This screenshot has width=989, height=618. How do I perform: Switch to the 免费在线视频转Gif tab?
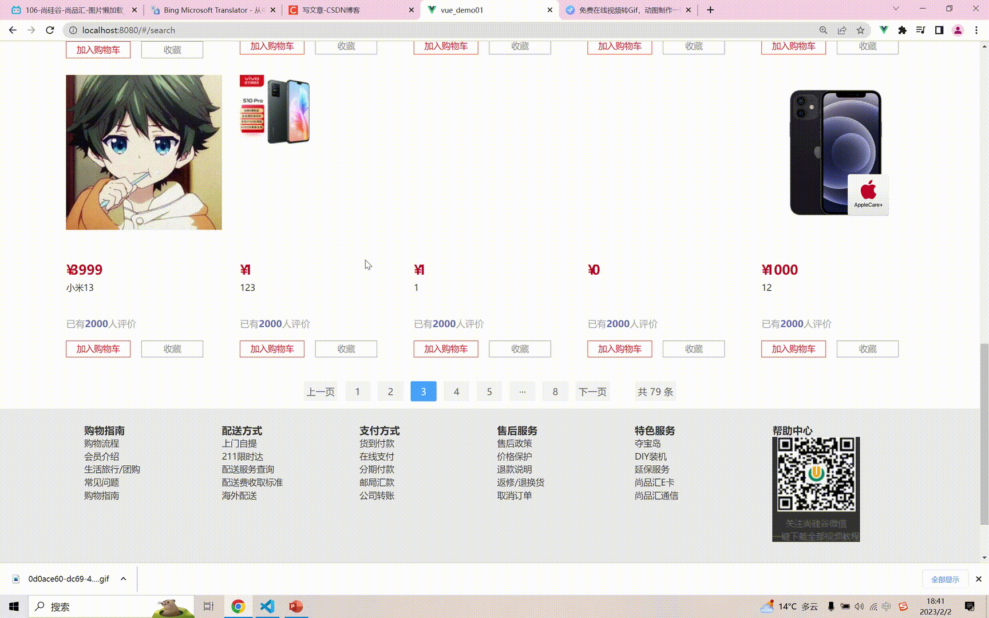click(x=627, y=10)
